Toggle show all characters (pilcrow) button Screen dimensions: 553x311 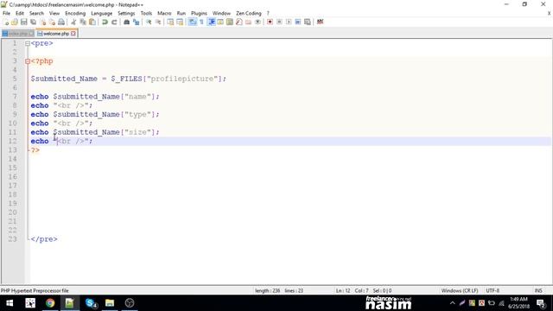[x=201, y=22]
